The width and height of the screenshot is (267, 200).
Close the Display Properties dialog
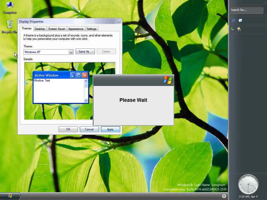(119, 21)
